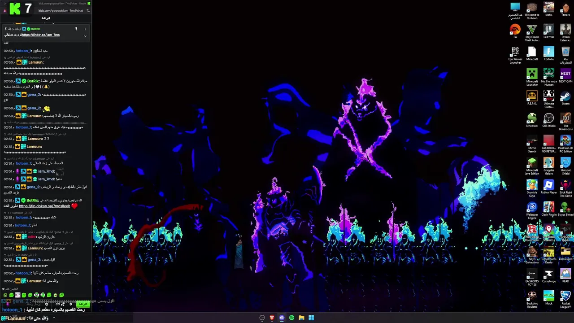This screenshot has width=574, height=323.
Task: Launch the Mimic Search desktop shortcut
Action: [532, 144]
